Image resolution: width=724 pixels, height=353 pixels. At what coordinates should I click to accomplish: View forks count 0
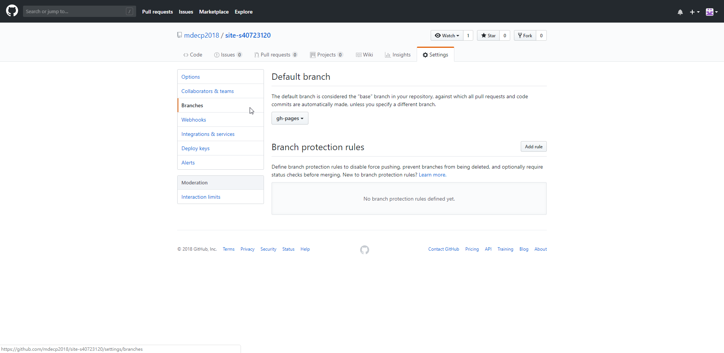pyautogui.click(x=541, y=35)
